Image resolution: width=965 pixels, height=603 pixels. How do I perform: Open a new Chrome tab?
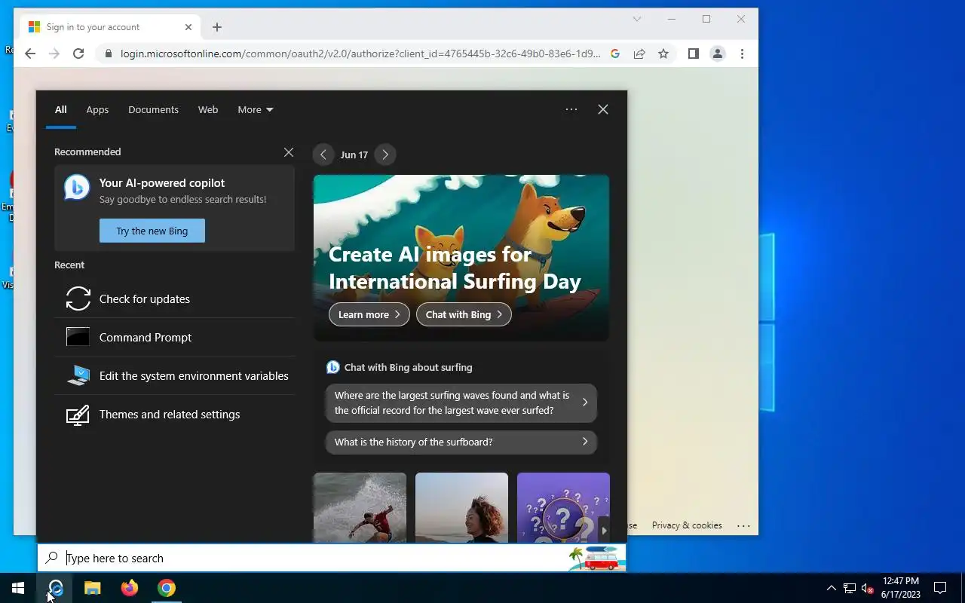point(217,27)
